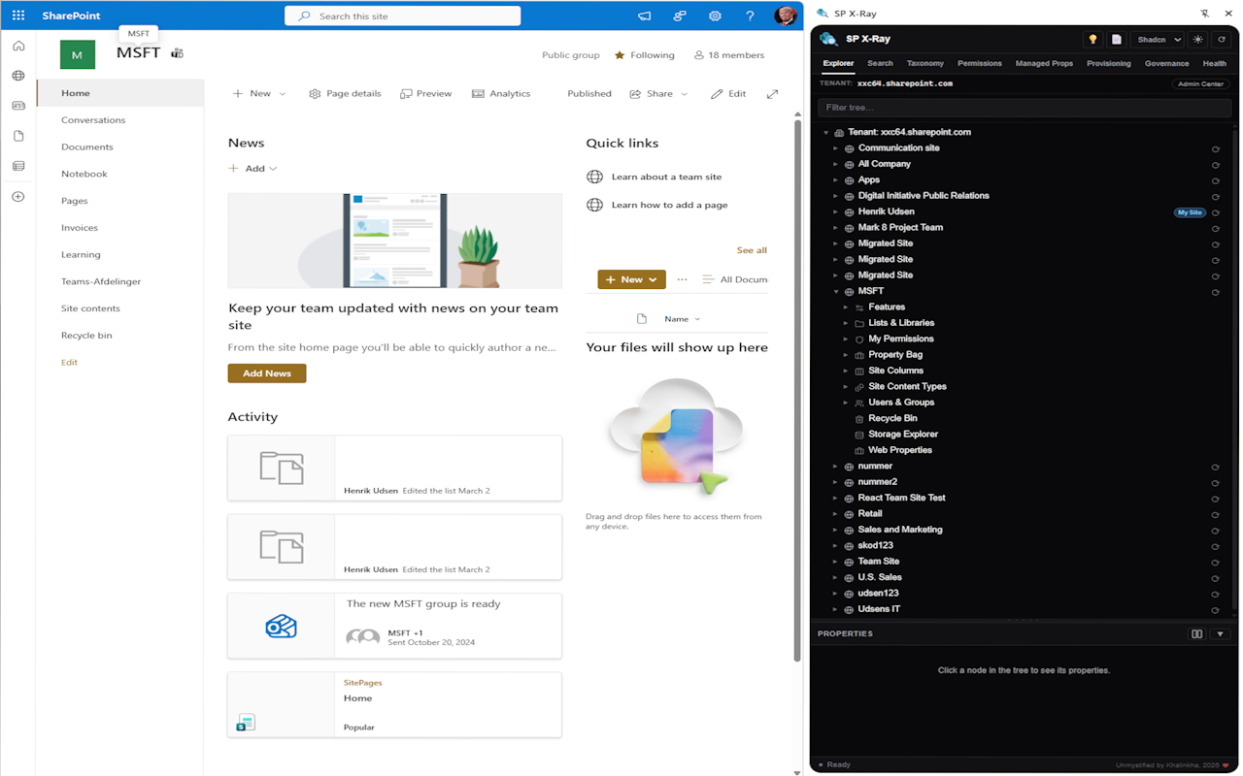Open Site contents in the left navigation

coord(90,308)
